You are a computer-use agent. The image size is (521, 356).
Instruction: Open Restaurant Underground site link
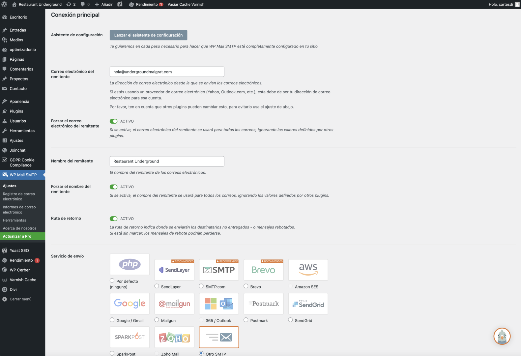37,4
